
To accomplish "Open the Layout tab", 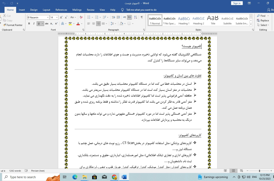I will 46,10.
